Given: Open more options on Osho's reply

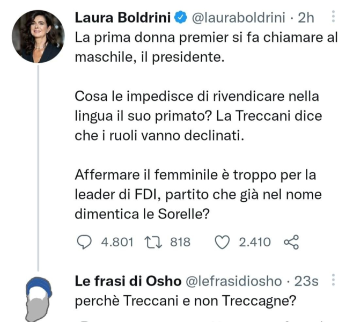Looking at the screenshot, I should pos(334,280).
